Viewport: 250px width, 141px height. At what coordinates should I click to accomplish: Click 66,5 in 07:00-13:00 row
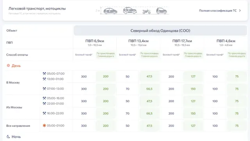pyautogui.click(x=149, y=89)
